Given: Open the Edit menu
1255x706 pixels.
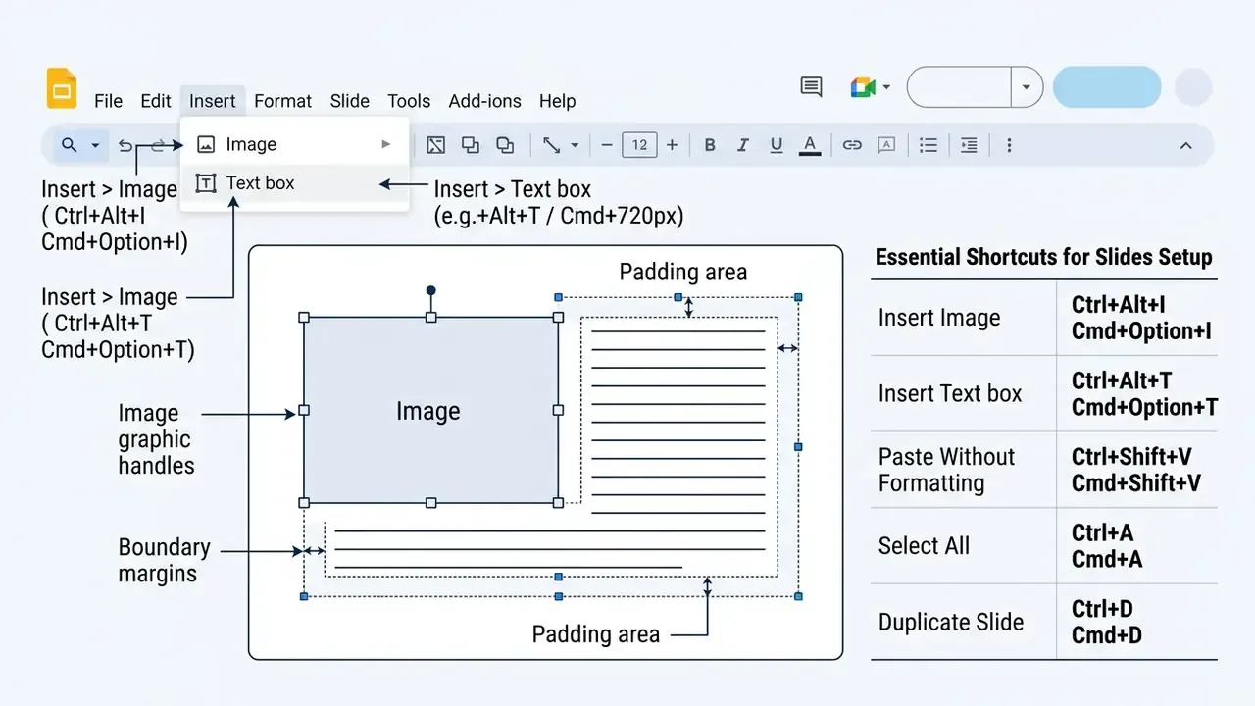Looking at the screenshot, I should click(x=156, y=101).
